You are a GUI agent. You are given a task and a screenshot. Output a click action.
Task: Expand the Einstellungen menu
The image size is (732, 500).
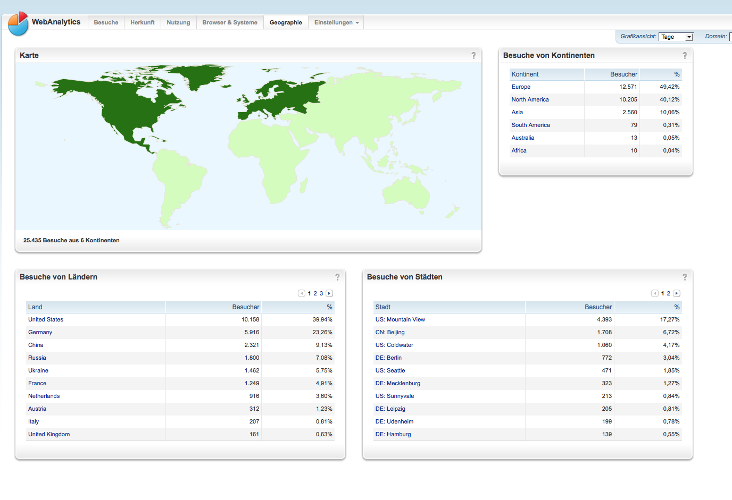(336, 22)
